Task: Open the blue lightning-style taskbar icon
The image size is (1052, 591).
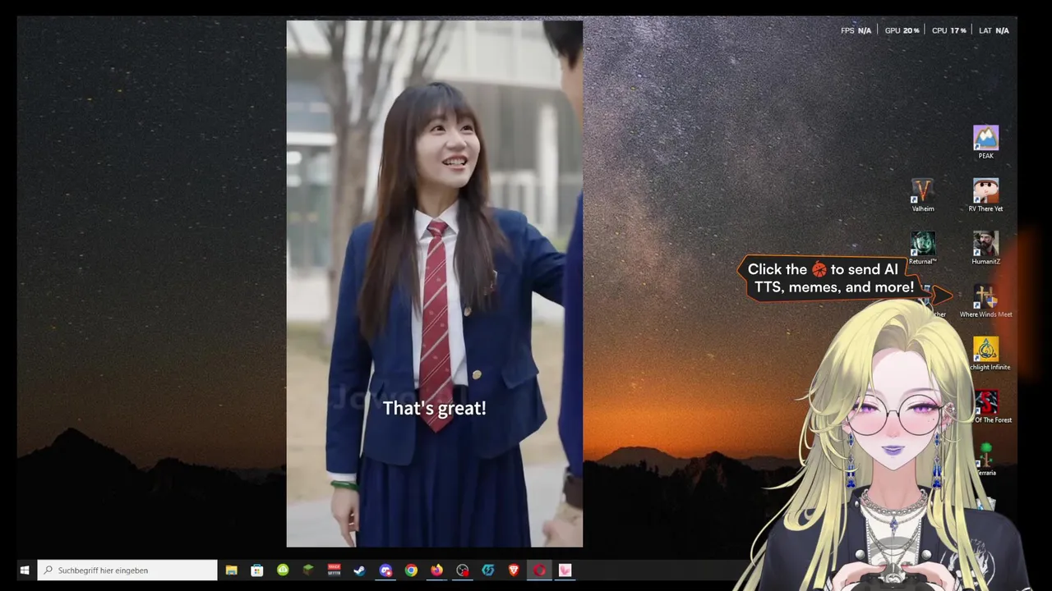Action: [487, 570]
